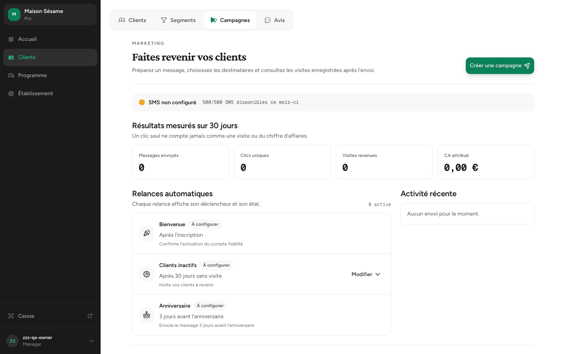This screenshot has height=354, width=566.
Task: Click the orange SMS warning icon
Action: (142, 102)
